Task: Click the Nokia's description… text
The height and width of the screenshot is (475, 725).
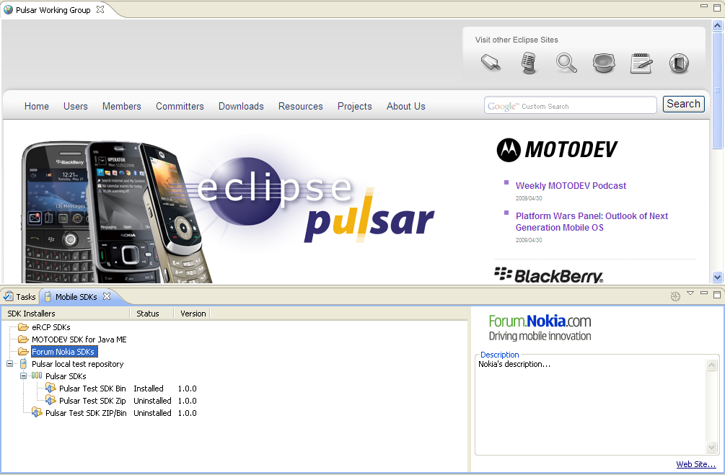Action: point(514,364)
